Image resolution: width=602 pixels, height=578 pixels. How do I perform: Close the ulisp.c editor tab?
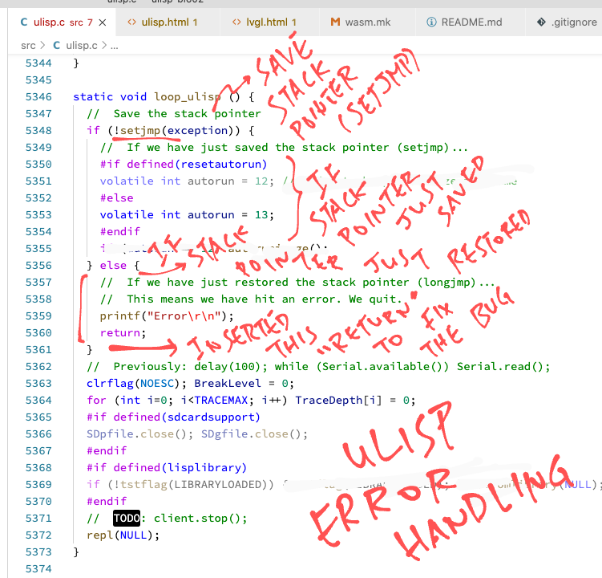[104, 22]
